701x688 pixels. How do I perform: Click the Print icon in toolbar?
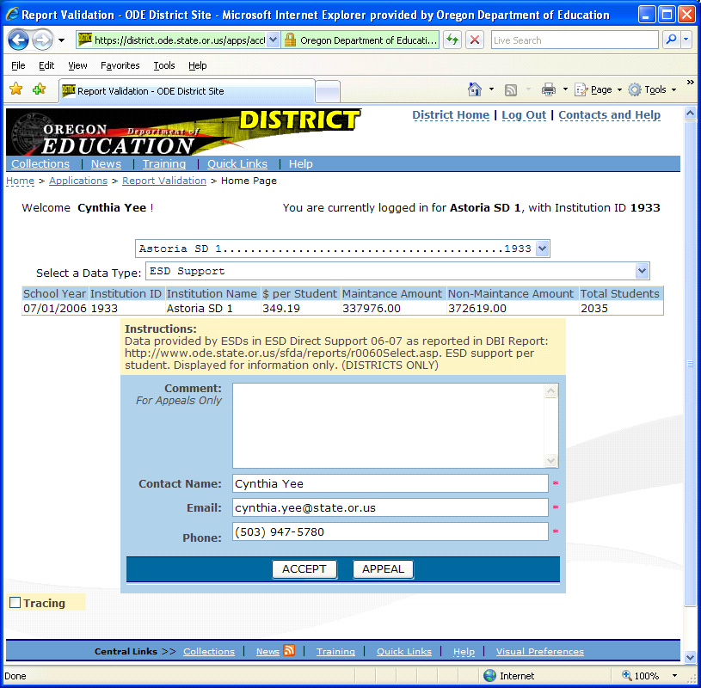click(x=548, y=89)
